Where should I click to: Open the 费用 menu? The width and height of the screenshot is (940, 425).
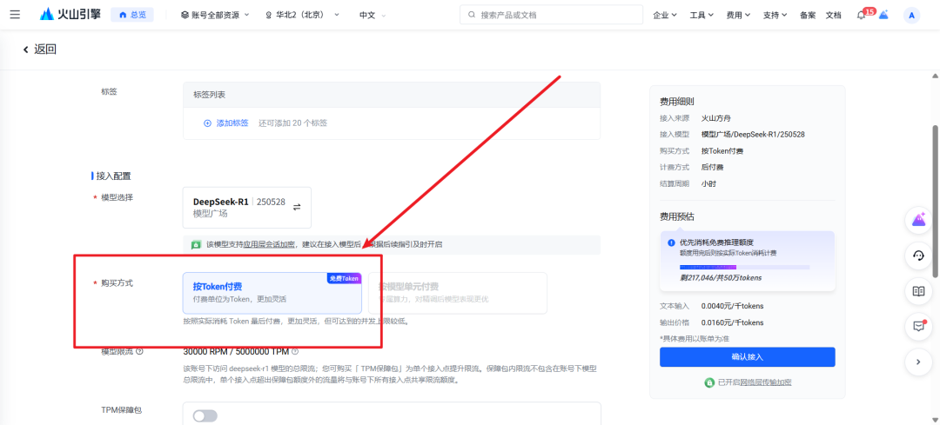(x=738, y=15)
